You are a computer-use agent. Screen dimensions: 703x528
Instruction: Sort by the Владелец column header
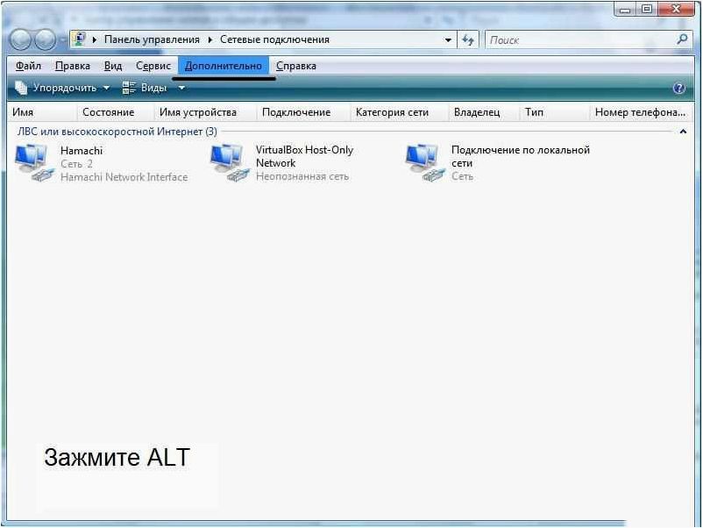484,112
